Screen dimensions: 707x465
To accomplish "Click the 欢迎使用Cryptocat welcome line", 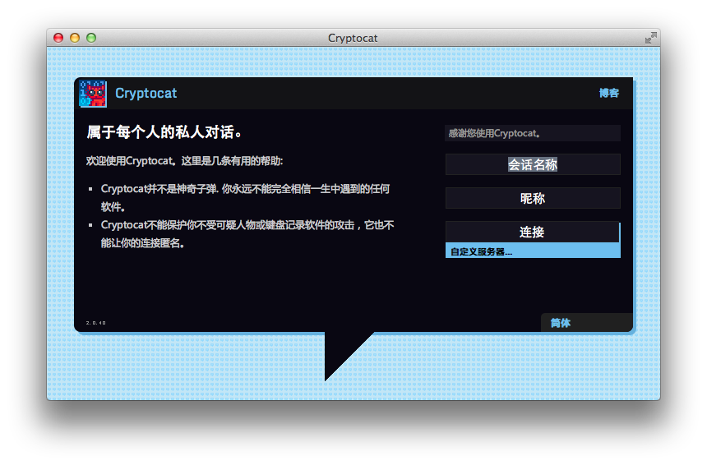I will [184, 161].
